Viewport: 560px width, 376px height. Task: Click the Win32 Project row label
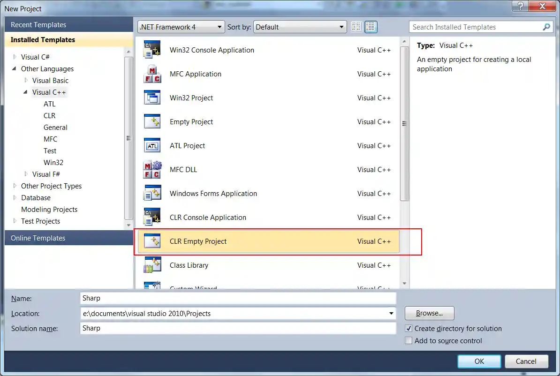coord(191,98)
